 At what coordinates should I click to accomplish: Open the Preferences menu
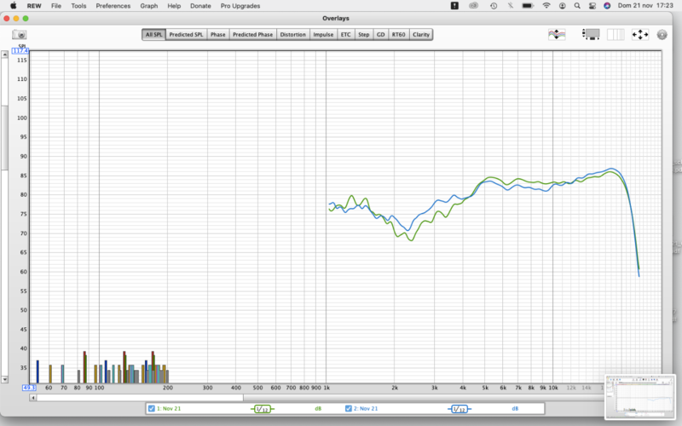click(113, 6)
